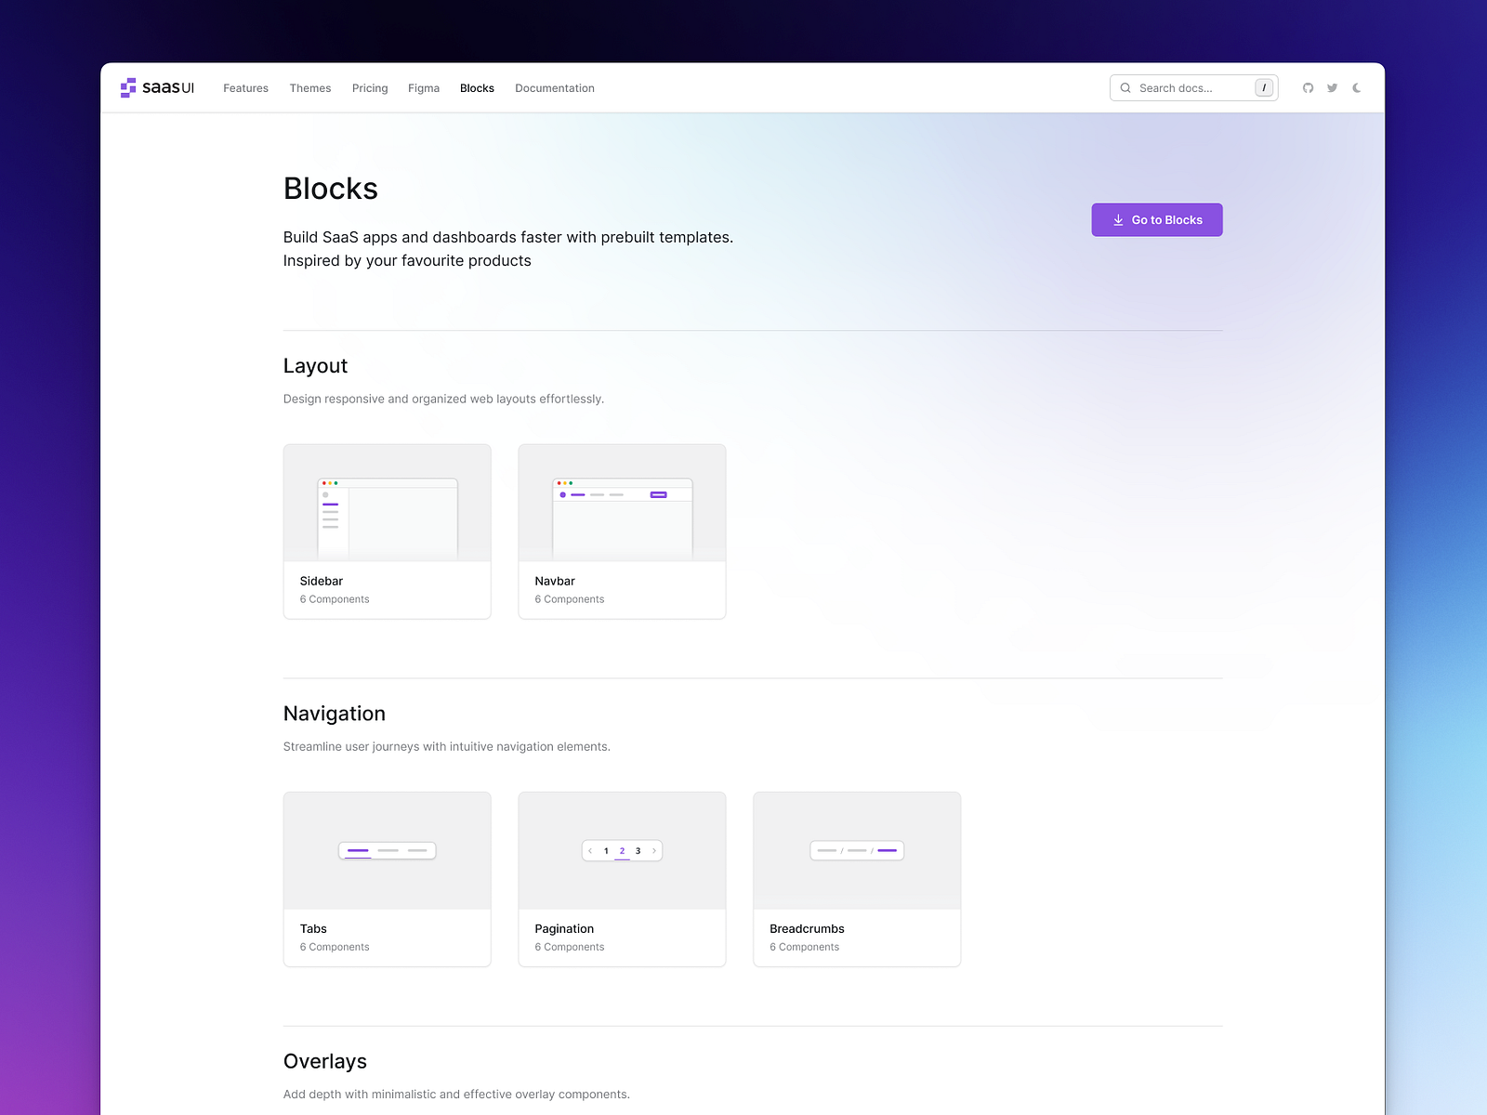Open the Figma navigation item
This screenshot has height=1115, width=1487.
423,88
